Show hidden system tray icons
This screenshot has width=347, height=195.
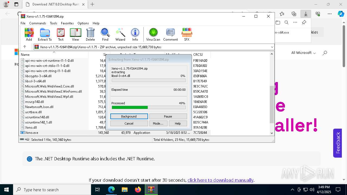tap(292, 190)
